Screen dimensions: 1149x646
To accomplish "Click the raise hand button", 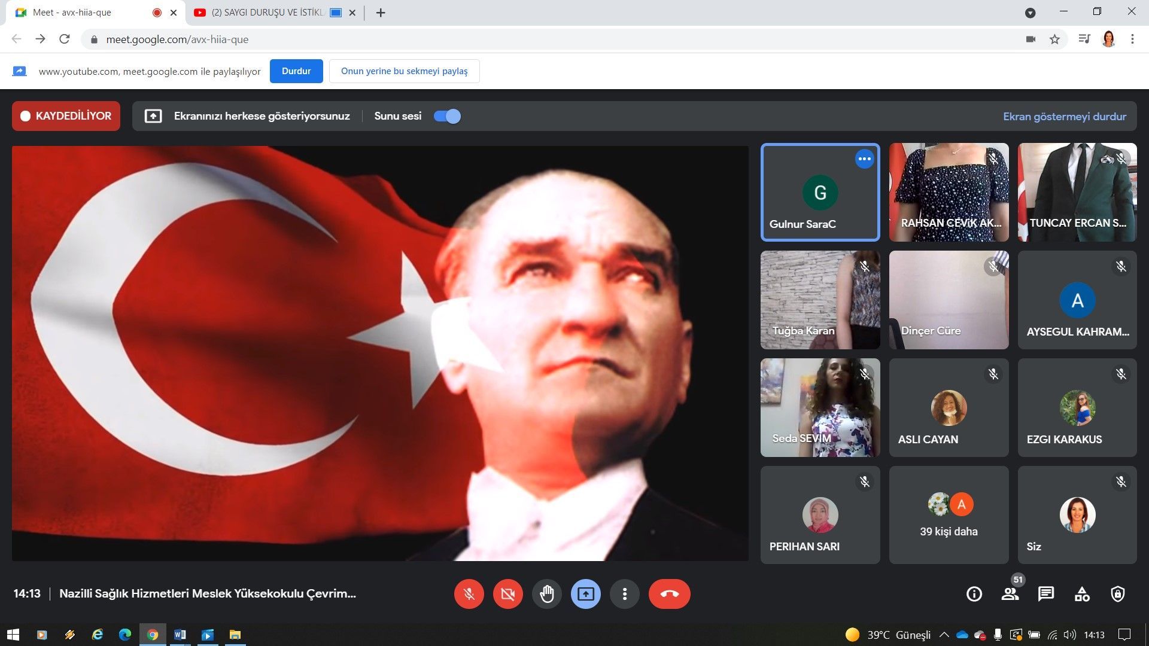I will (x=546, y=594).
